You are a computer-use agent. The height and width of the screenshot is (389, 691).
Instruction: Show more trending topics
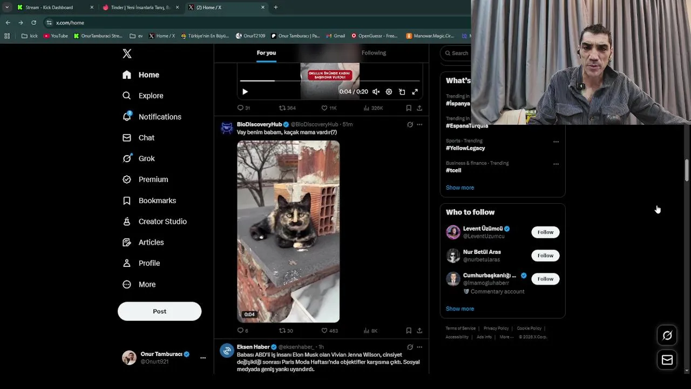click(x=460, y=187)
